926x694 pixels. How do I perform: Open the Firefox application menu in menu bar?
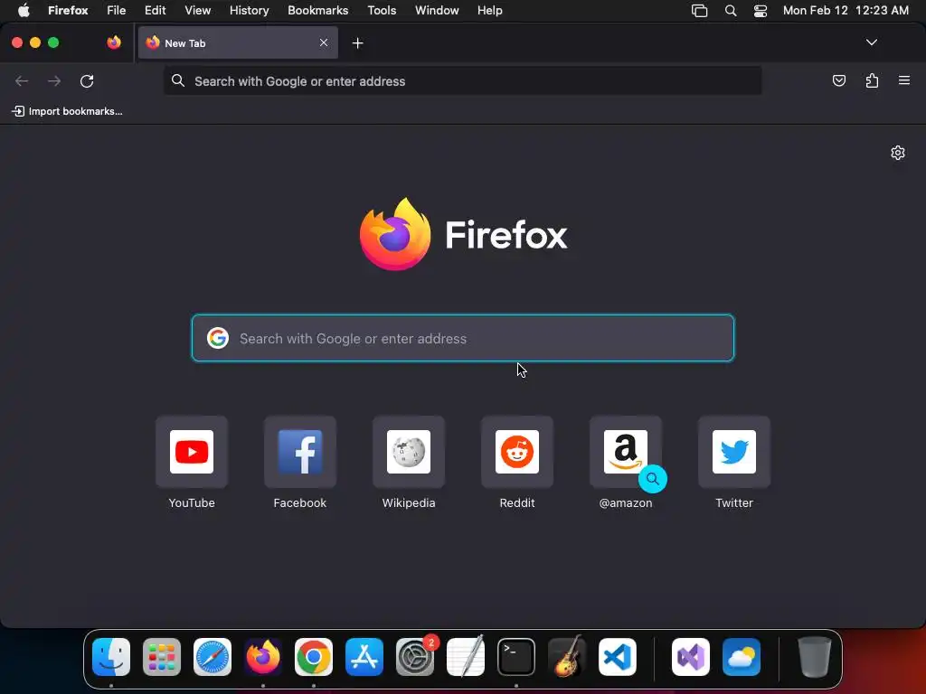pyautogui.click(x=68, y=11)
